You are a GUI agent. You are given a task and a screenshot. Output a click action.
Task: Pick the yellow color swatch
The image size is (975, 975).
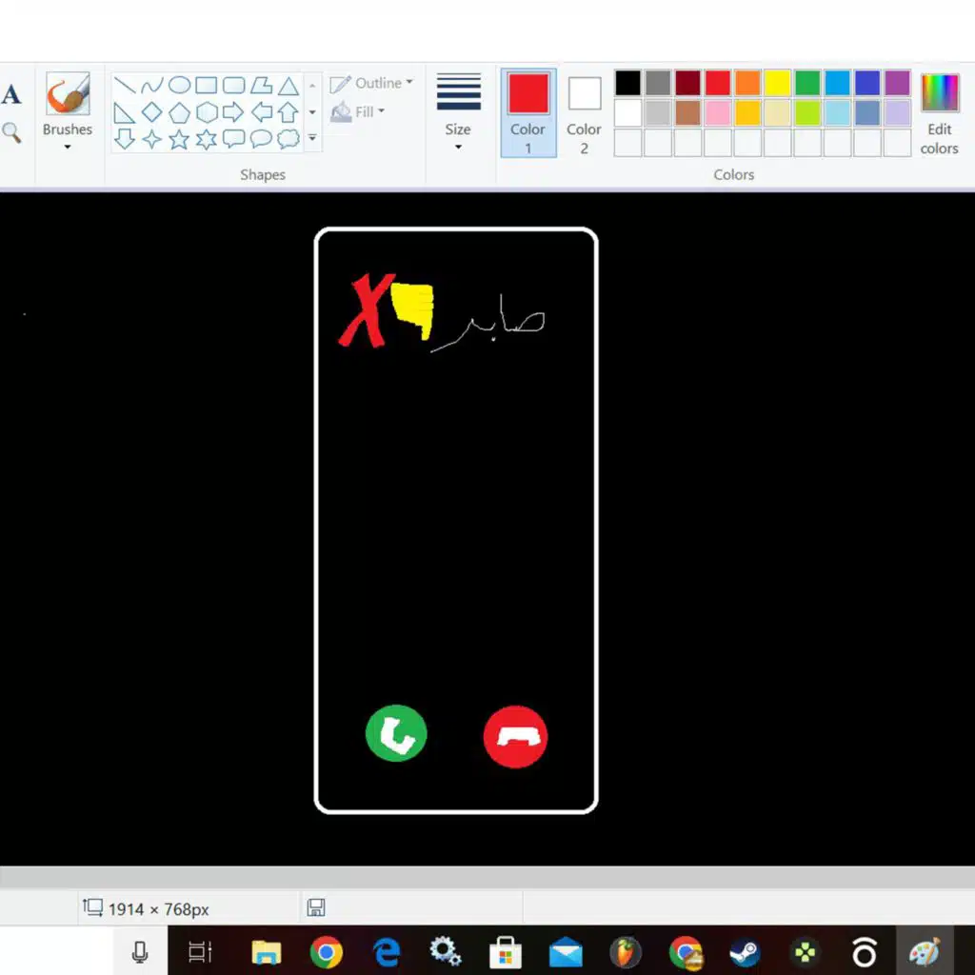pos(777,84)
